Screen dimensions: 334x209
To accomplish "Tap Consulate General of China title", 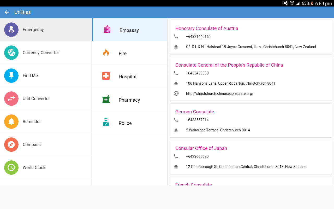I will click(229, 65).
